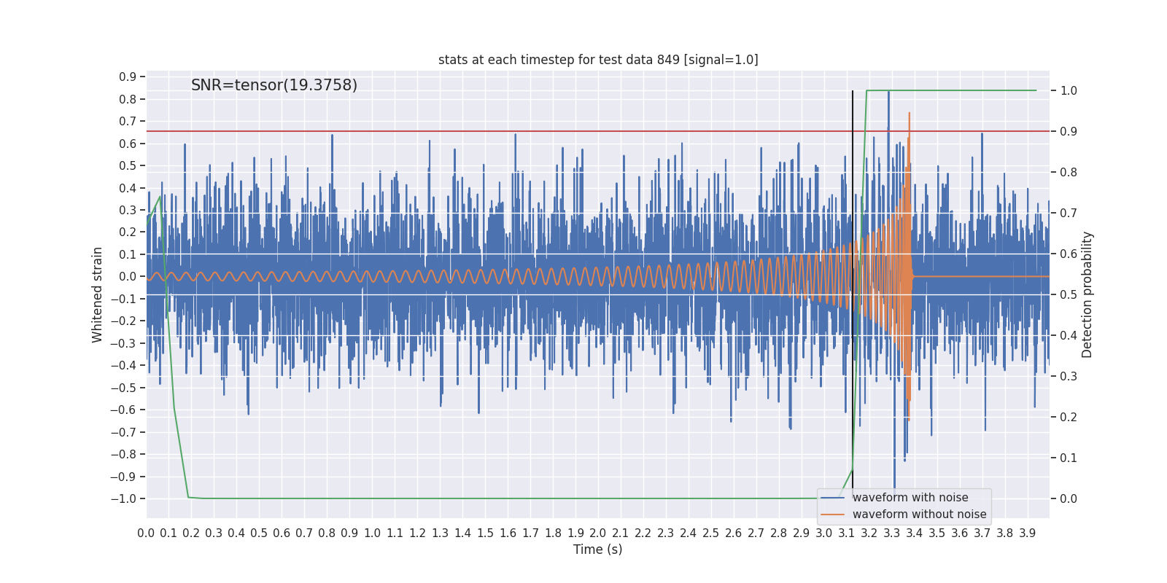The height and width of the screenshot is (583, 1167).
Task: Click the 'waveform without noise' legend label
Action: point(919,514)
